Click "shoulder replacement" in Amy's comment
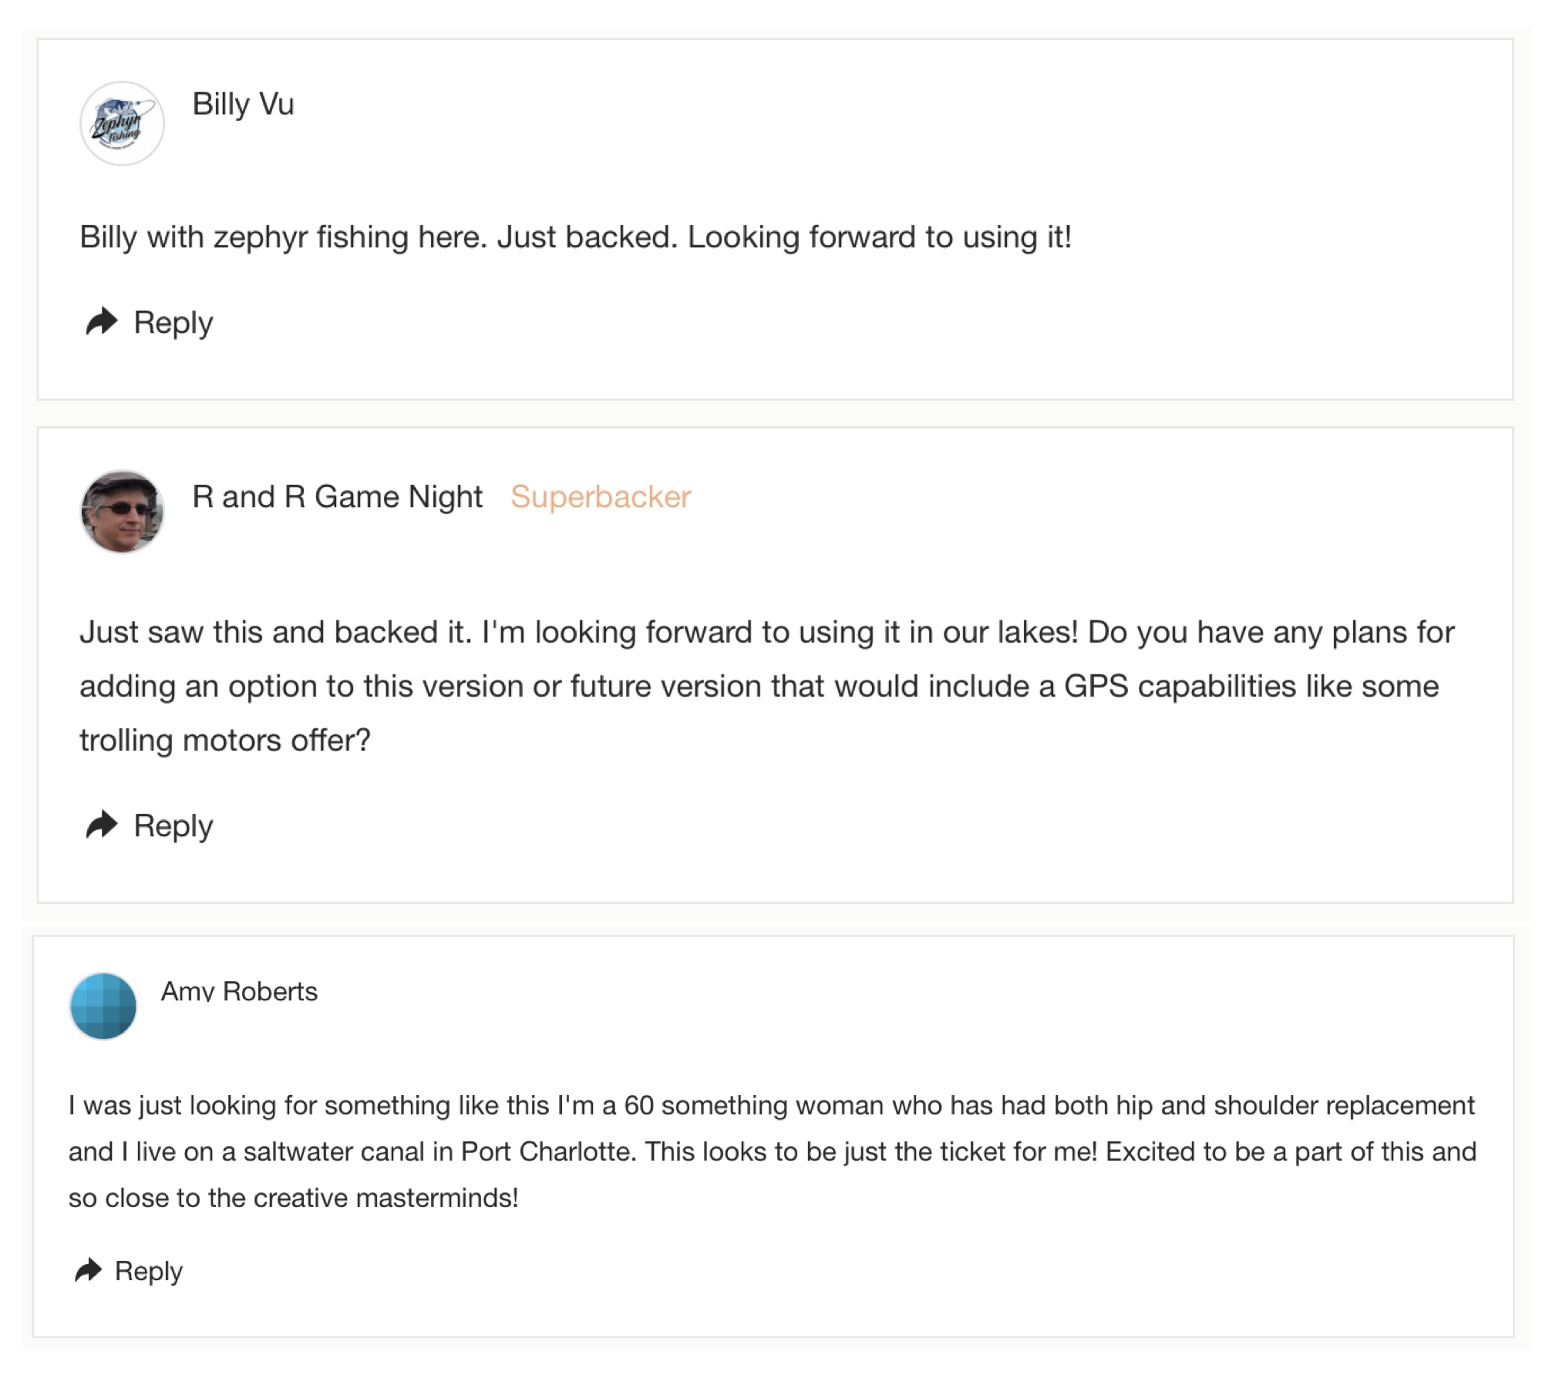Image resolution: width=1559 pixels, height=1398 pixels. coord(1343,1105)
